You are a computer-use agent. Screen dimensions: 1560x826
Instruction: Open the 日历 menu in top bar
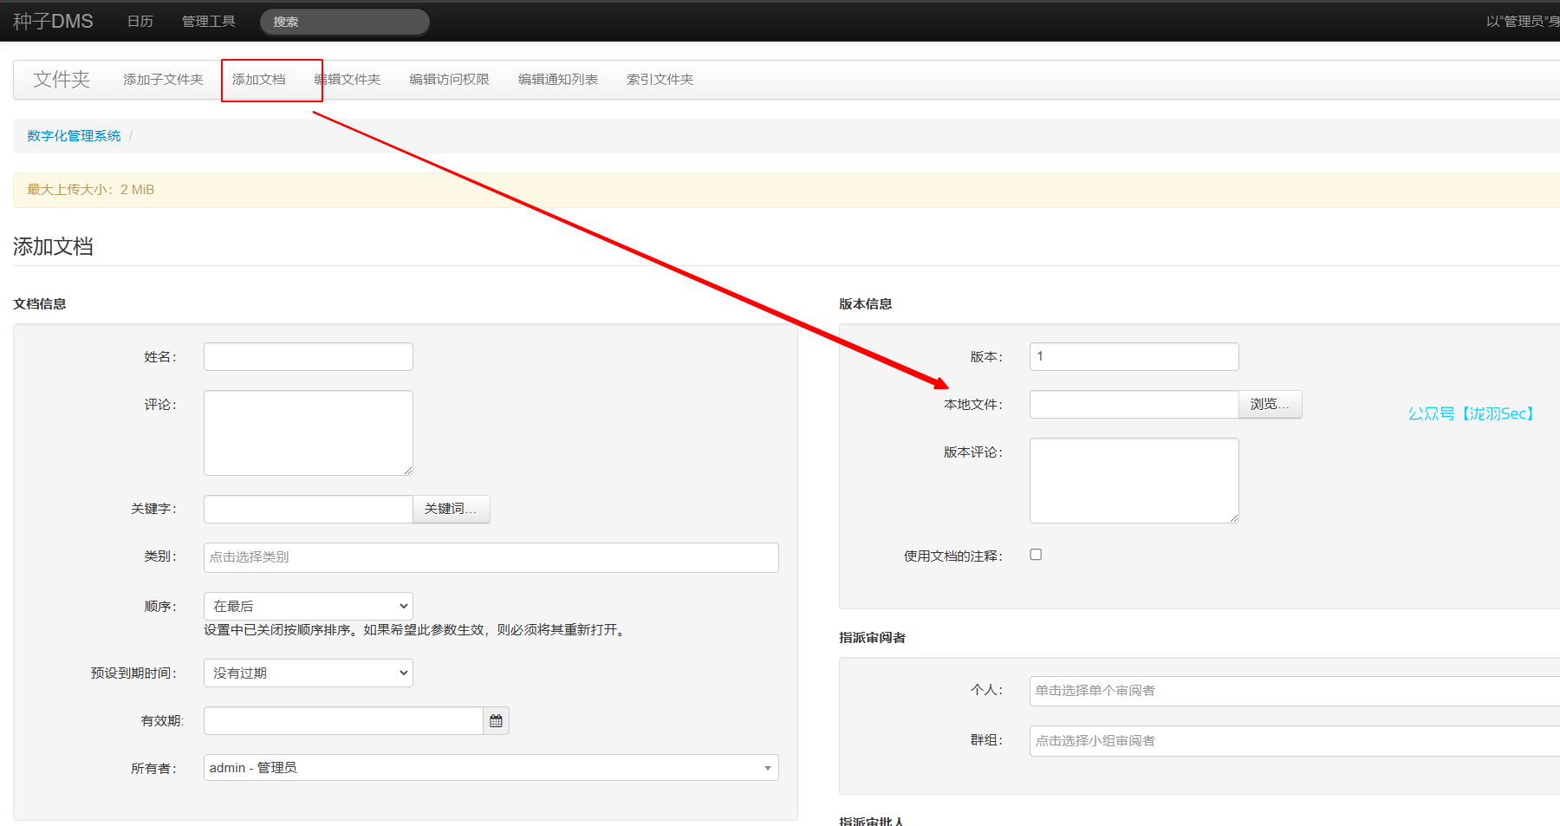[140, 21]
